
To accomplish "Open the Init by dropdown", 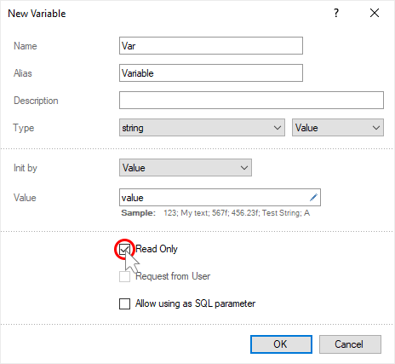I will pyautogui.click(x=186, y=168).
